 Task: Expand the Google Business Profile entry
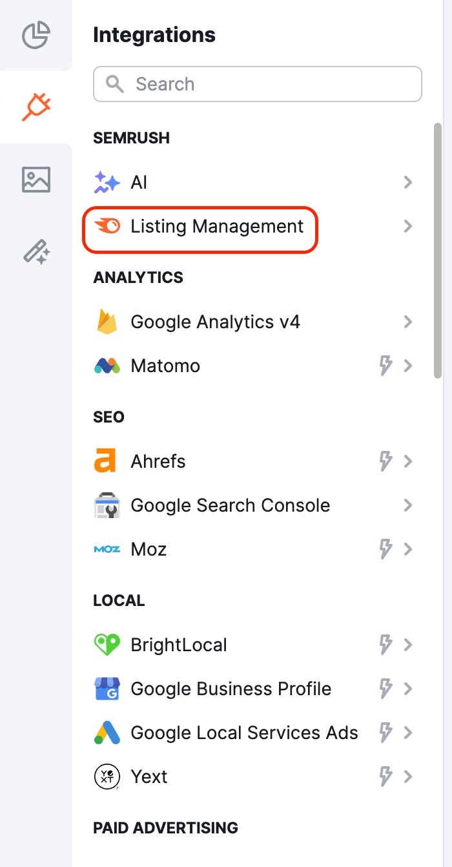coord(408,689)
